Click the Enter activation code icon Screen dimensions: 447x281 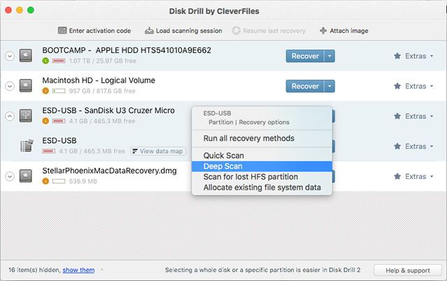pyautogui.click(x=63, y=31)
